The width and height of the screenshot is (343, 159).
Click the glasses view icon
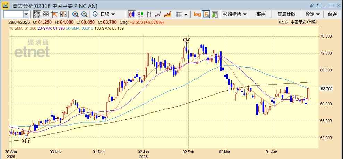(x=46, y=14)
